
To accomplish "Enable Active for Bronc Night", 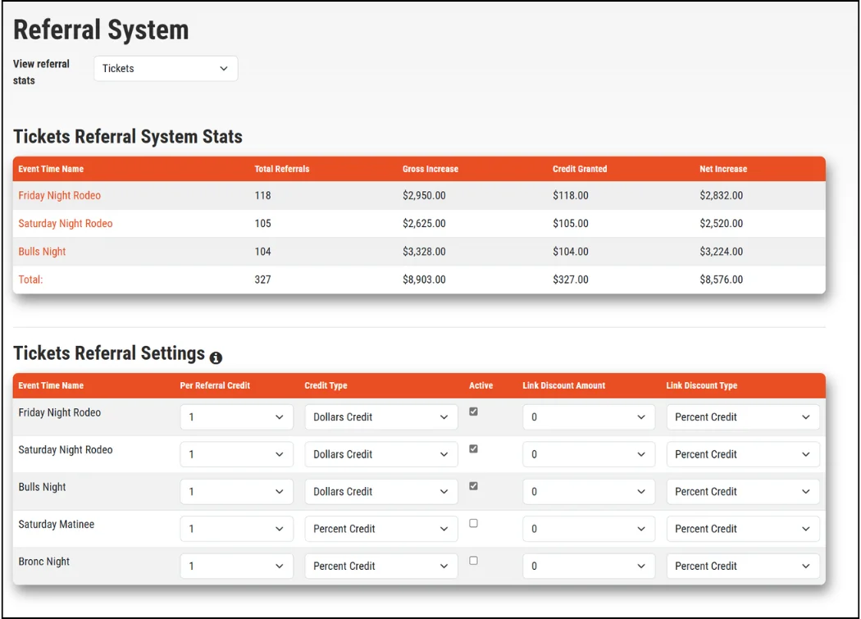I will 473,561.
